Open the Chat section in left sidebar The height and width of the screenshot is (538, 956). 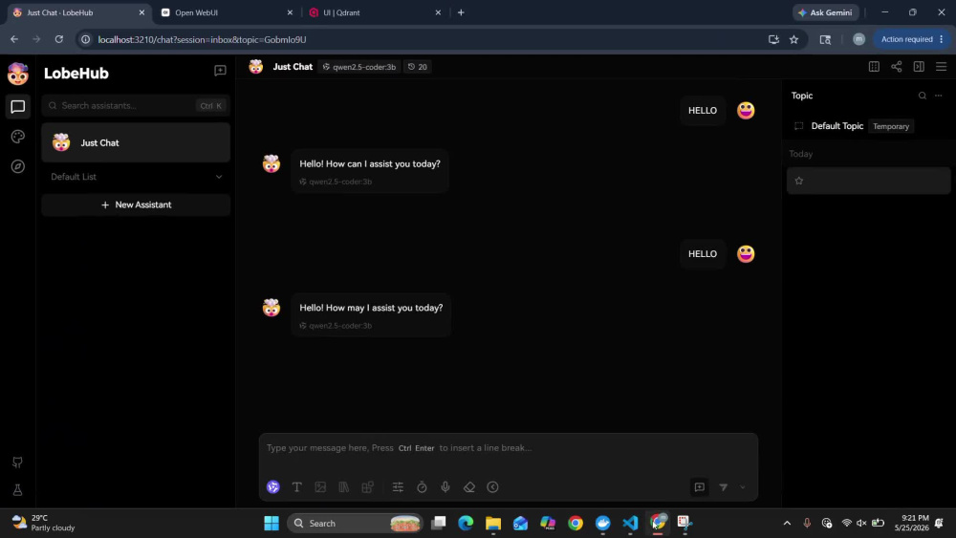coord(17,107)
